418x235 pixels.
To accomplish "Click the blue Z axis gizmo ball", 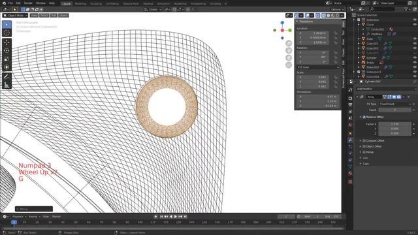I will click(x=282, y=23).
